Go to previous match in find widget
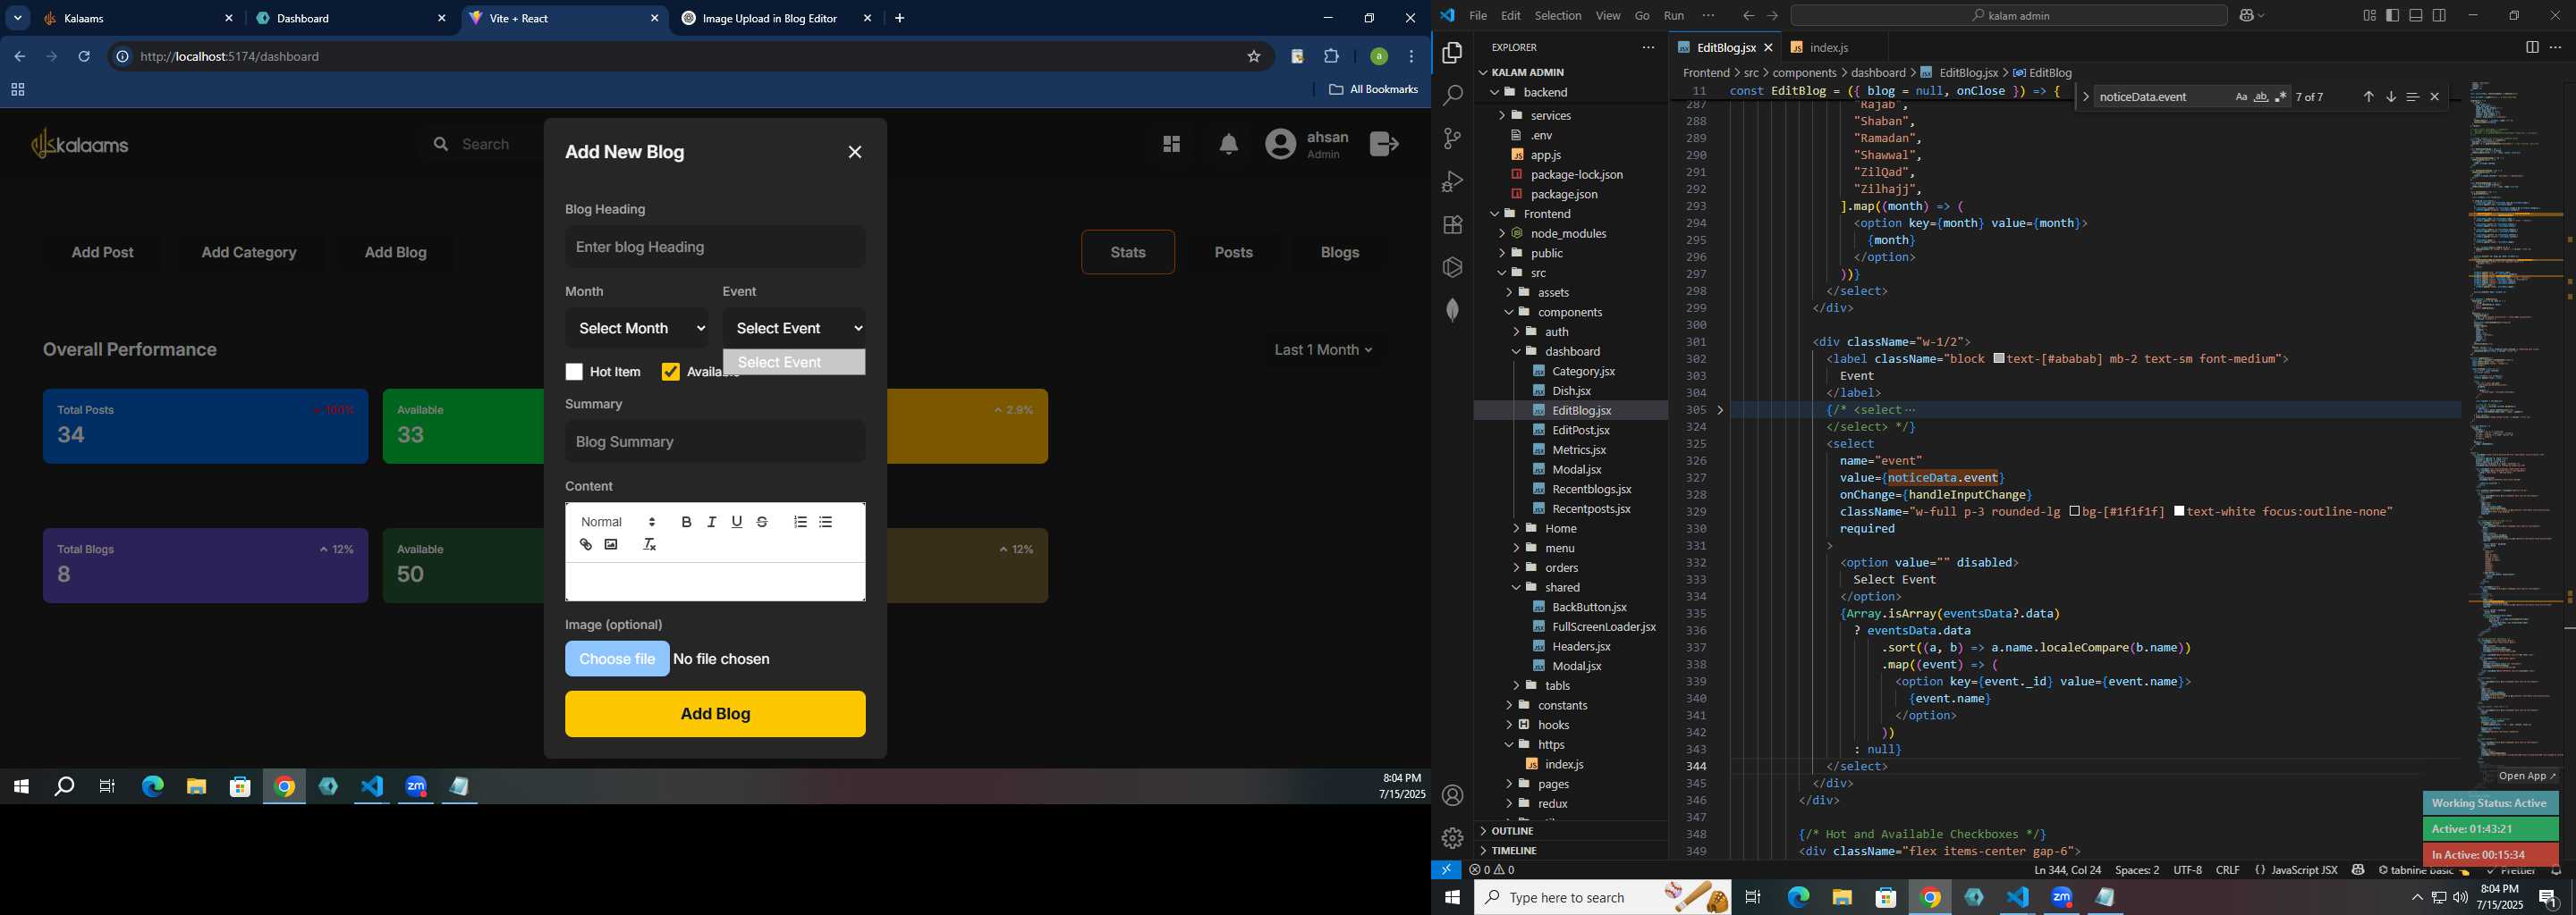The height and width of the screenshot is (915, 2576). tap(2368, 97)
